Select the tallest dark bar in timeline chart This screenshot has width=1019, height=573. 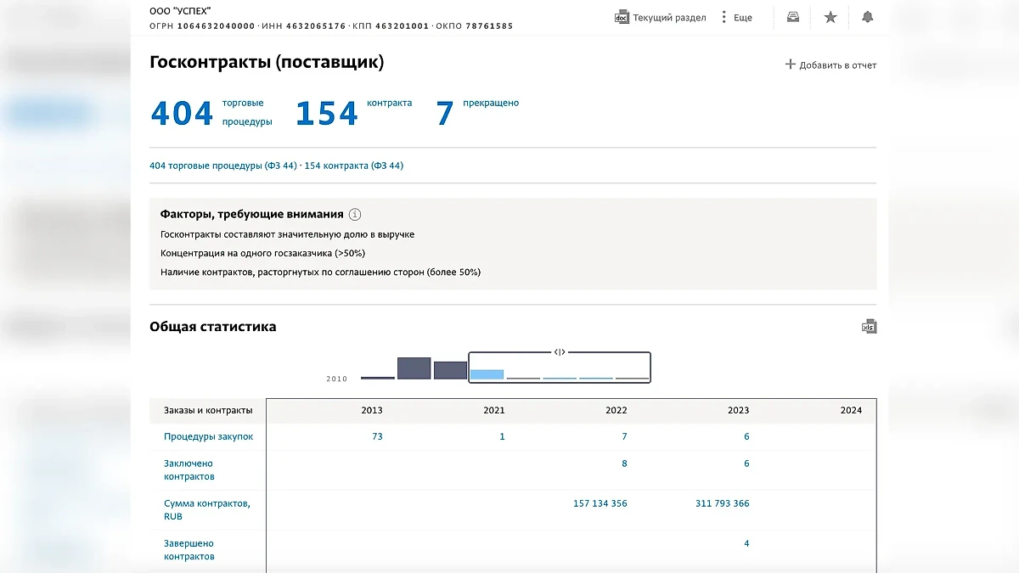(414, 368)
